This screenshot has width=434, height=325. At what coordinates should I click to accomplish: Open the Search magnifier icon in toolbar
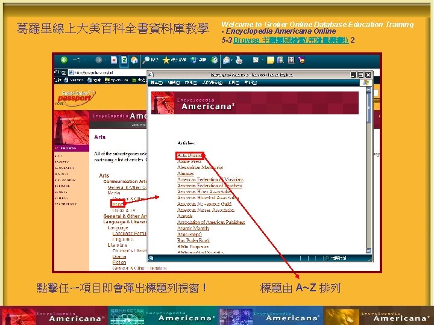click(x=146, y=60)
